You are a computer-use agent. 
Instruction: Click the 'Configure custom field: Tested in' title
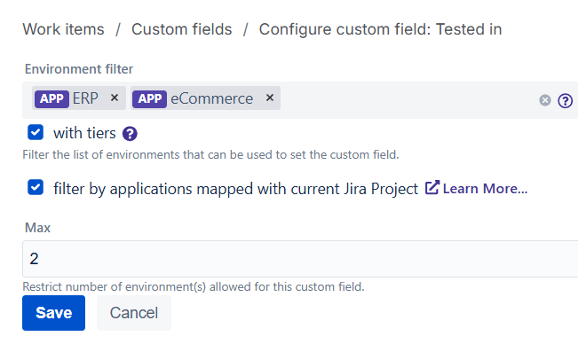380,29
